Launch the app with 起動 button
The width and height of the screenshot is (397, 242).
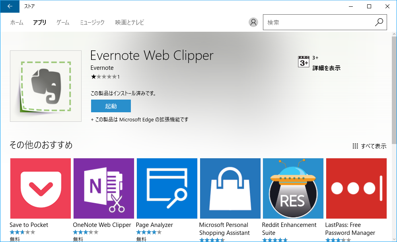click(x=111, y=106)
